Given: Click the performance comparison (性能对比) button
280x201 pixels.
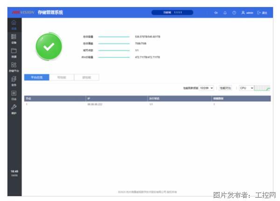Looking at the screenshot, I should tap(225, 88).
